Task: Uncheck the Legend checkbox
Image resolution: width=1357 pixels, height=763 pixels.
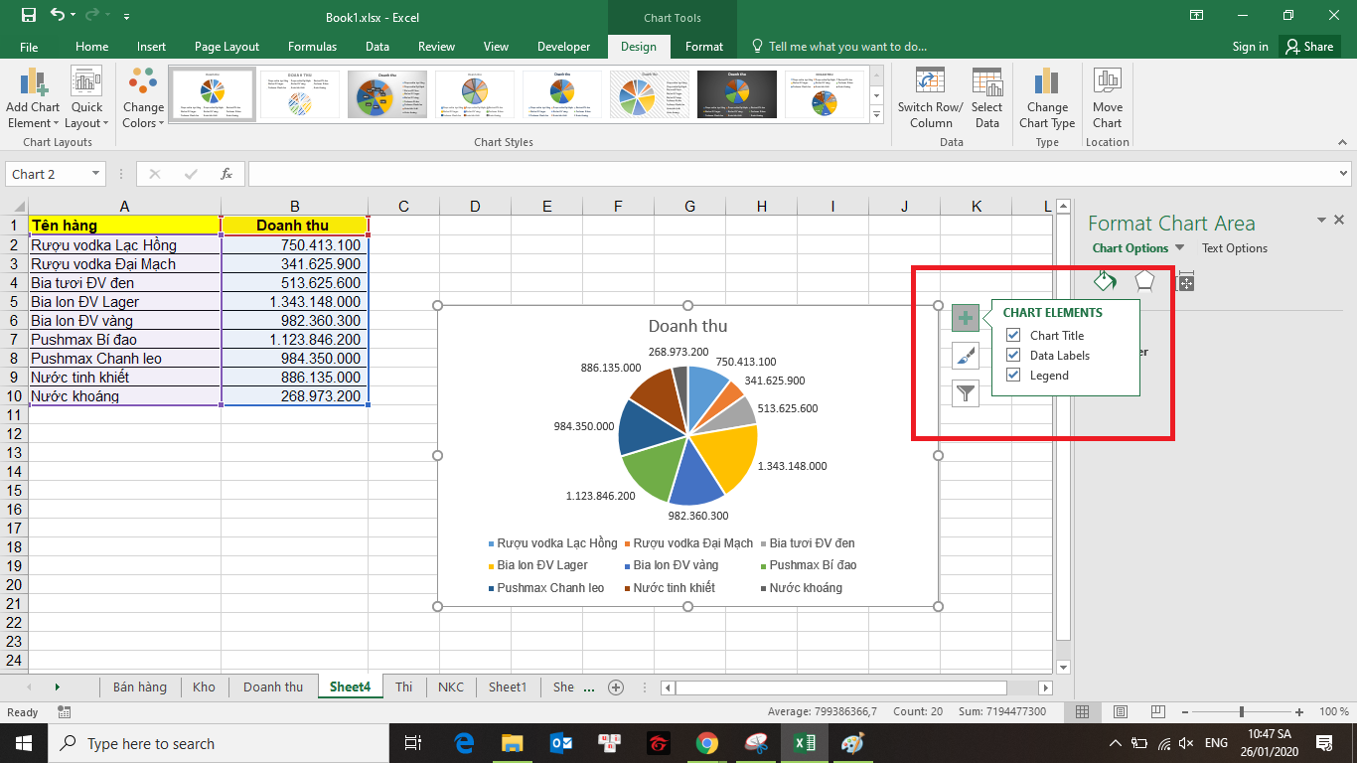Action: point(1013,376)
